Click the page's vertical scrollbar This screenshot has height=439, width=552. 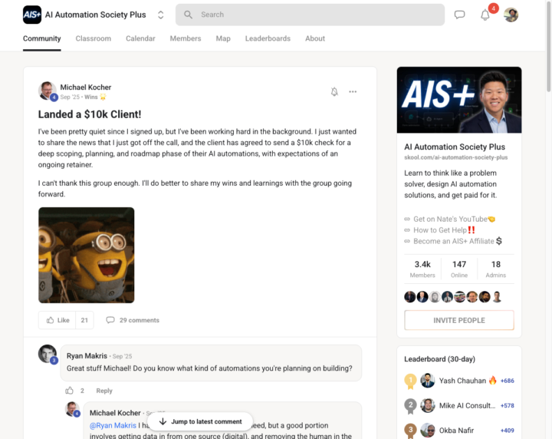tap(548, 46)
